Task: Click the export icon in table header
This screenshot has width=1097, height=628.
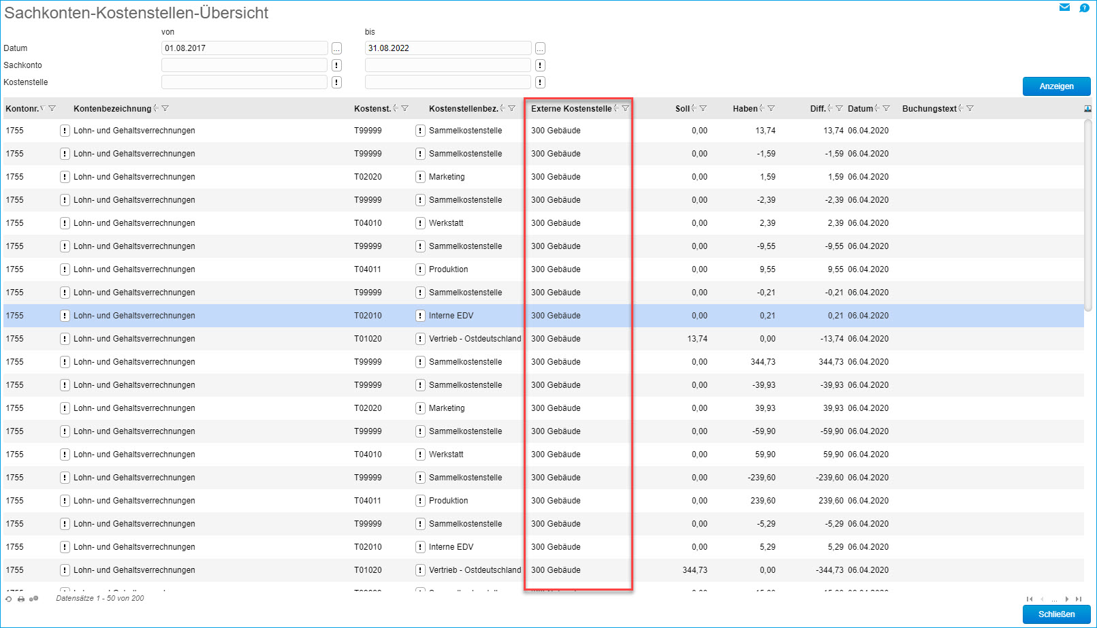Action: (x=1087, y=109)
